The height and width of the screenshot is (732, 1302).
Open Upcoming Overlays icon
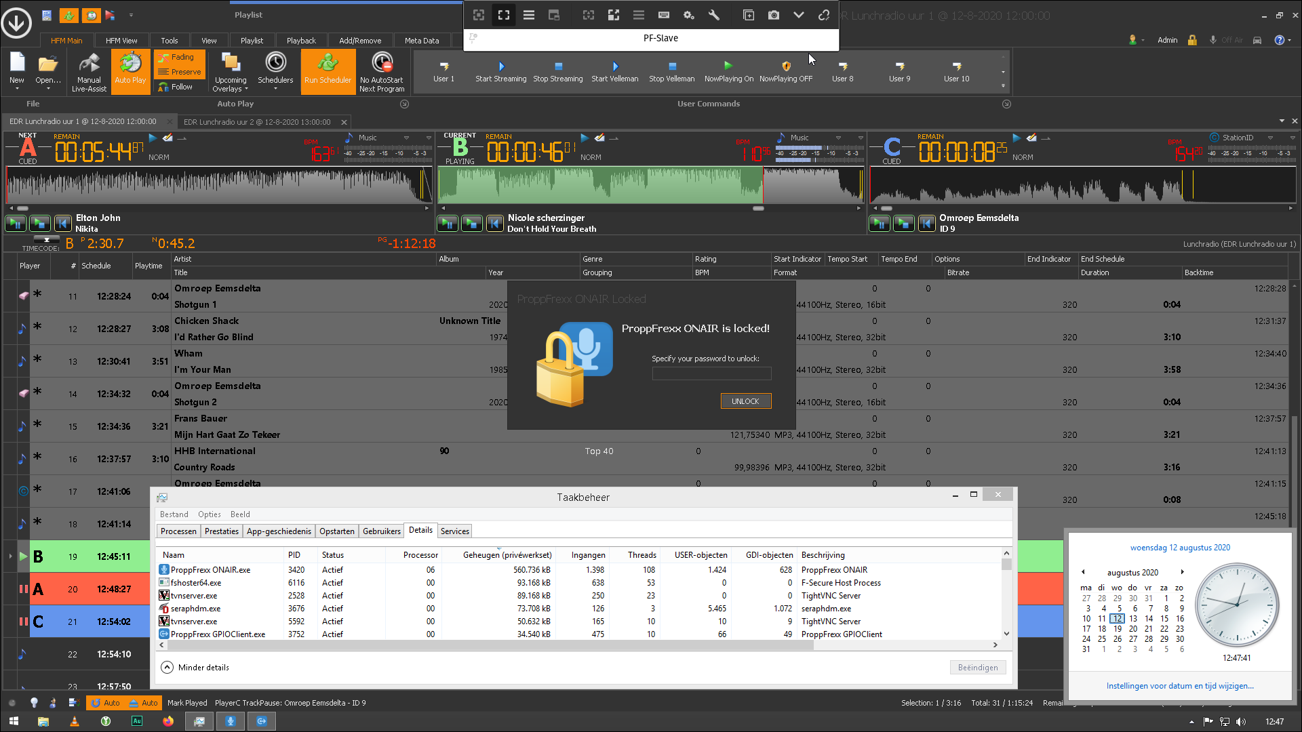231,63
